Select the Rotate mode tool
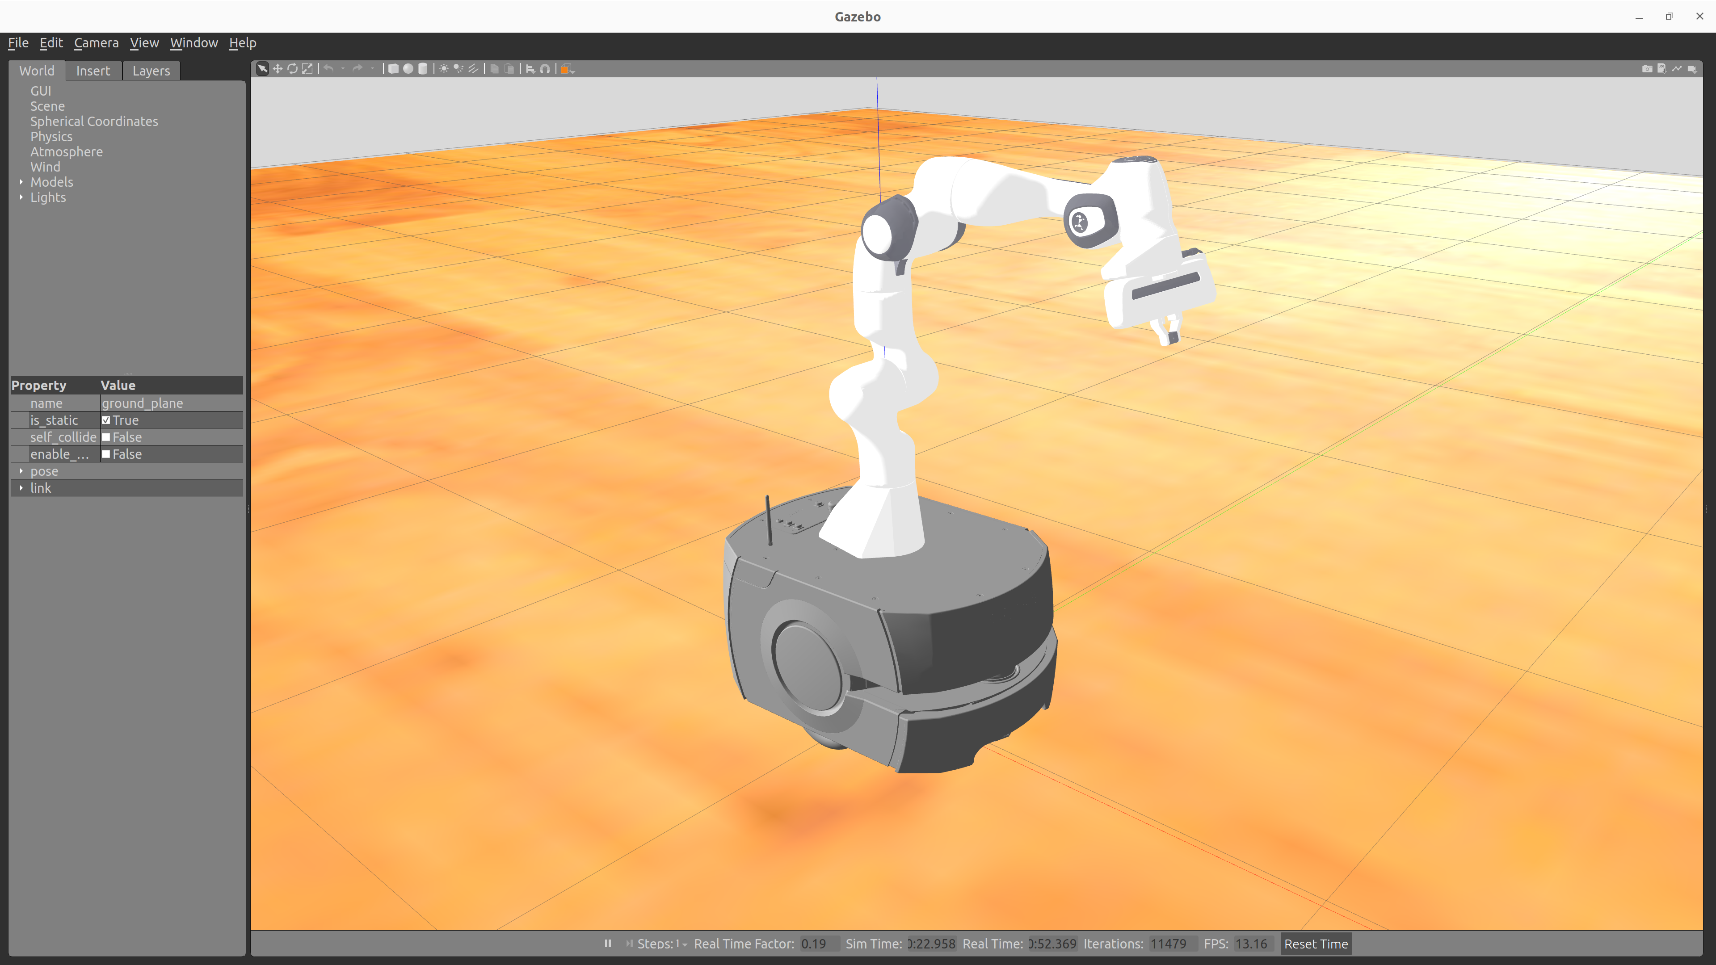 click(x=292, y=69)
